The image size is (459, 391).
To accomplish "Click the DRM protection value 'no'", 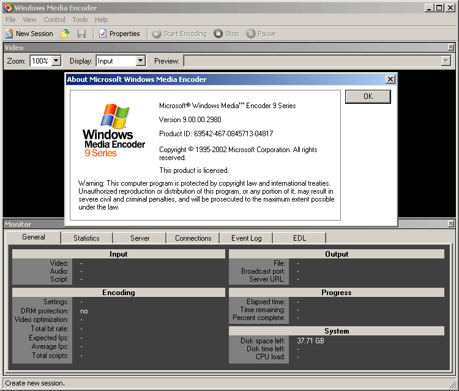I will tap(84, 311).
